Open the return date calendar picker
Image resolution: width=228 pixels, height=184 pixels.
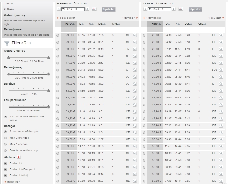point(181,9)
